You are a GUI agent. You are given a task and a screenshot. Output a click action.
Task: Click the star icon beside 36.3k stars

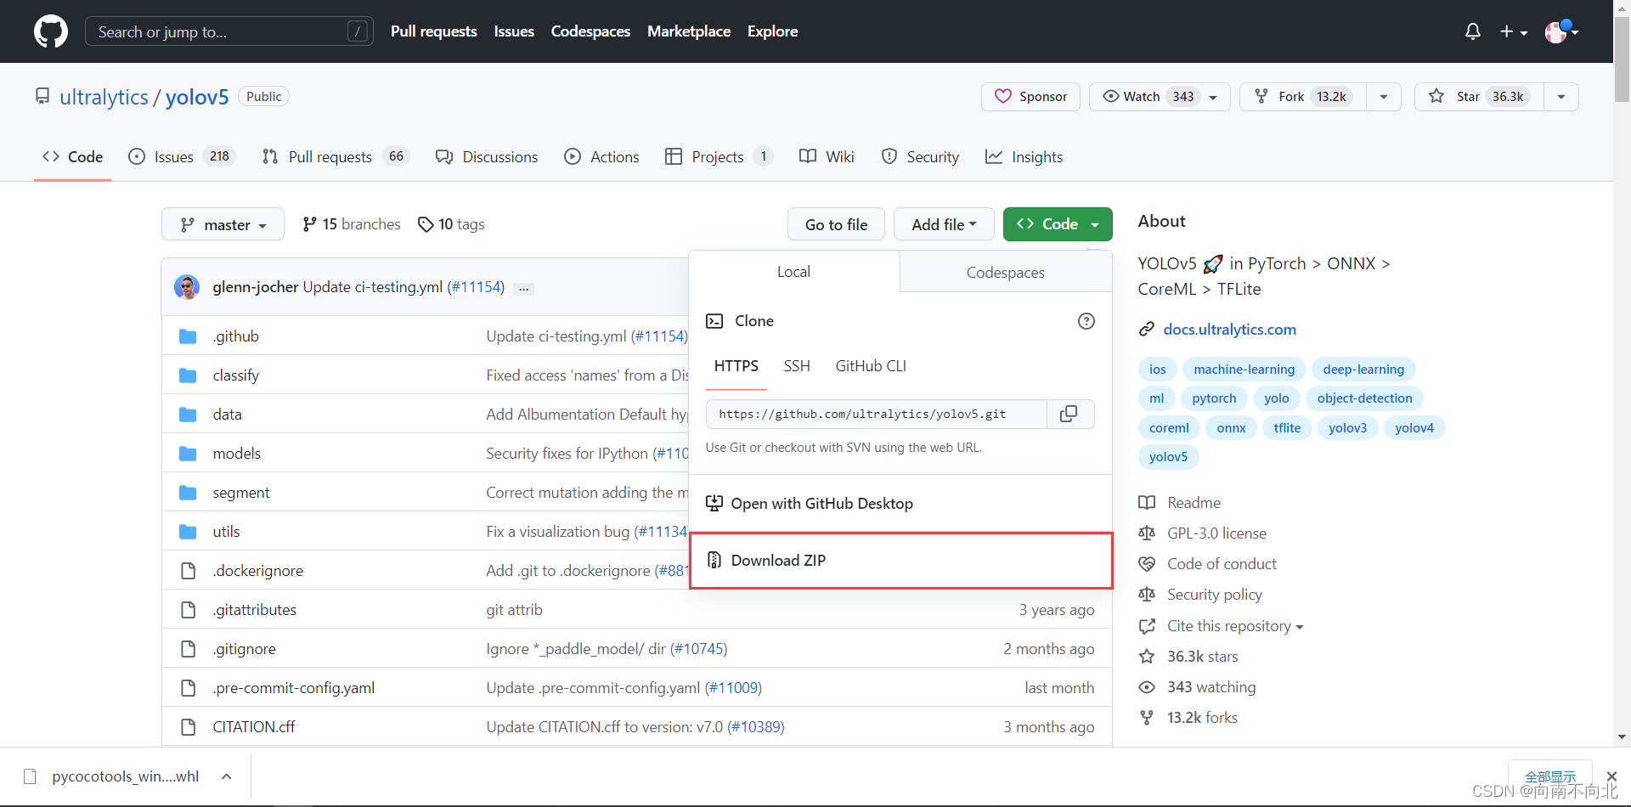click(x=1147, y=657)
